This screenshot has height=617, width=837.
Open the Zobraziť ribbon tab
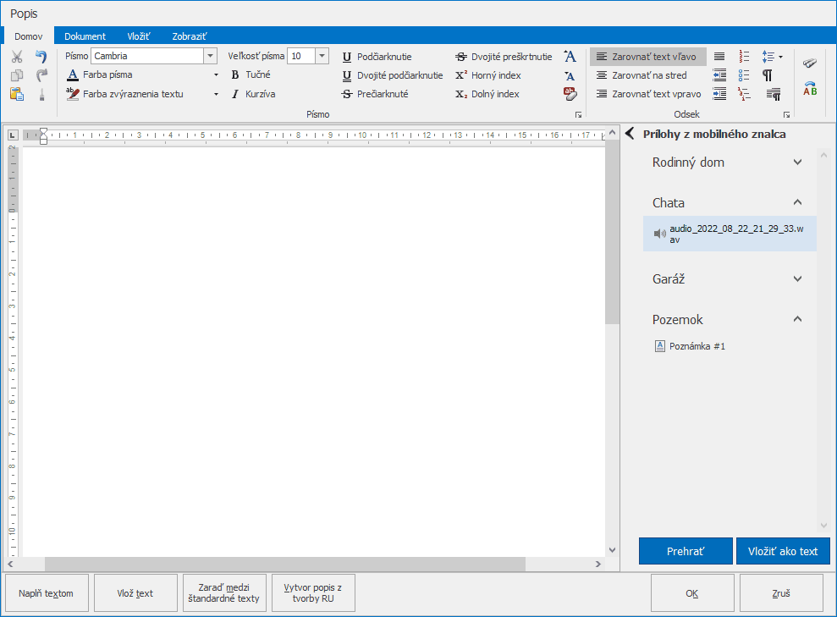tap(190, 36)
